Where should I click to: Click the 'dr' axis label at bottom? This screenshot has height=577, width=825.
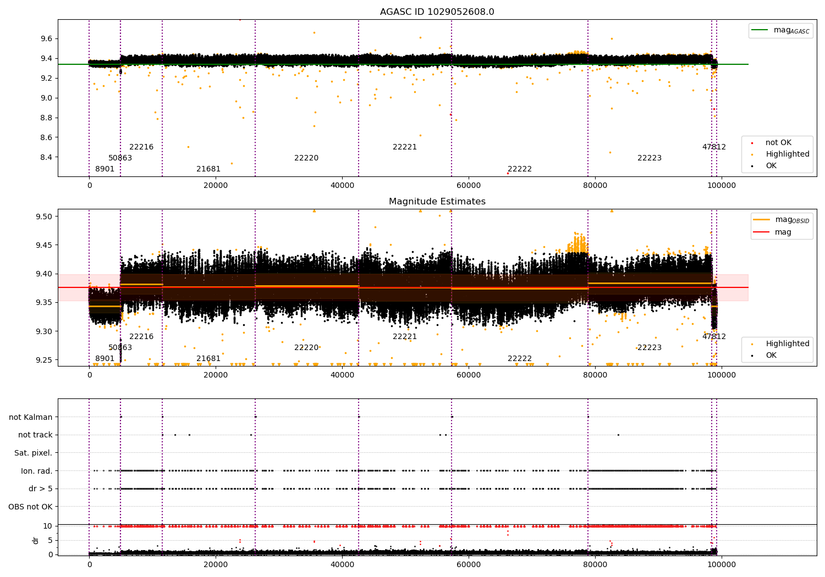tap(36, 540)
